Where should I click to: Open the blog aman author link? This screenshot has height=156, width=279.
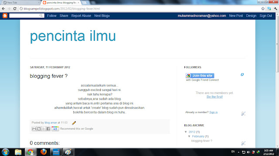pyautogui.click(x=51, y=123)
